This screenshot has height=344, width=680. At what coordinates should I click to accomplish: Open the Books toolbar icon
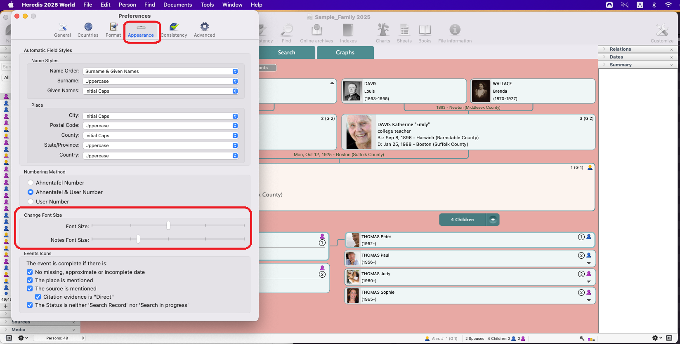(425, 33)
